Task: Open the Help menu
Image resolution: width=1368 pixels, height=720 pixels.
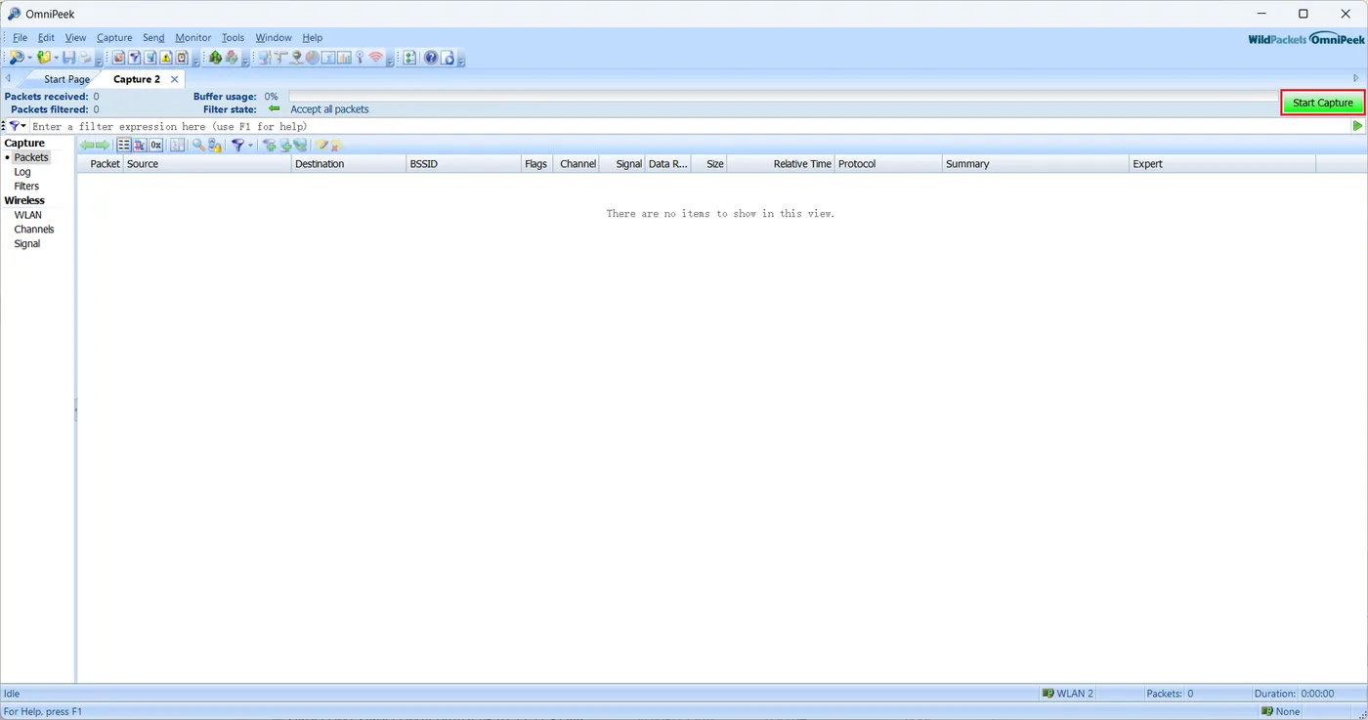Action: (x=313, y=38)
